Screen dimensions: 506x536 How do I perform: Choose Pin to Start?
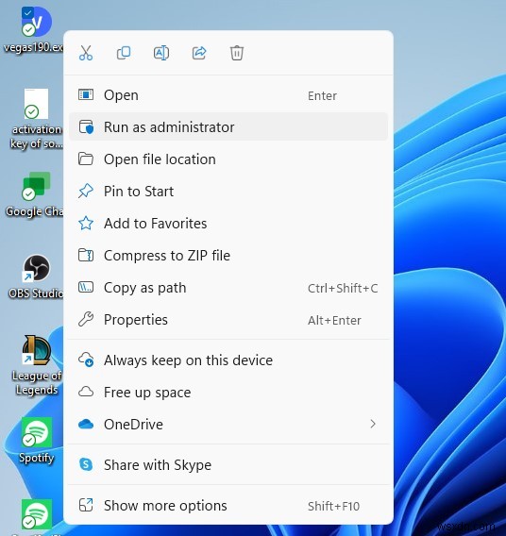pos(228,191)
